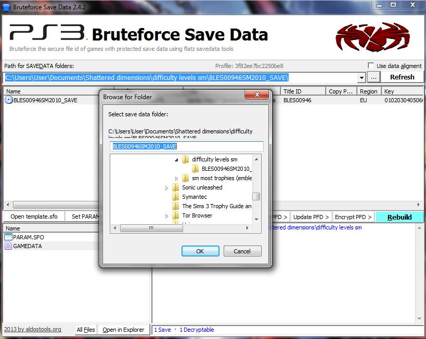426x339 pixels.
Task: Click the Profile ID text
Action: [249, 66]
